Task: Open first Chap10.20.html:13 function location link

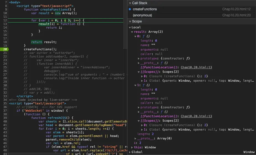Action: pyautogui.click(x=196, y=67)
